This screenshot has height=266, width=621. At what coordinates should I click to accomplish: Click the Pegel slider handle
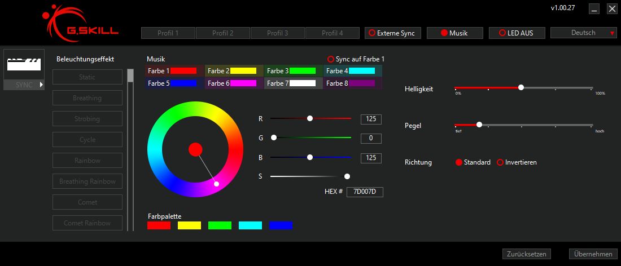[479, 125]
